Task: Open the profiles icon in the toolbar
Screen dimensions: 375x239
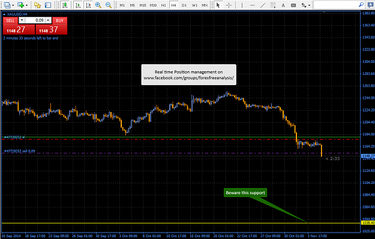Action: [x=7, y=5]
